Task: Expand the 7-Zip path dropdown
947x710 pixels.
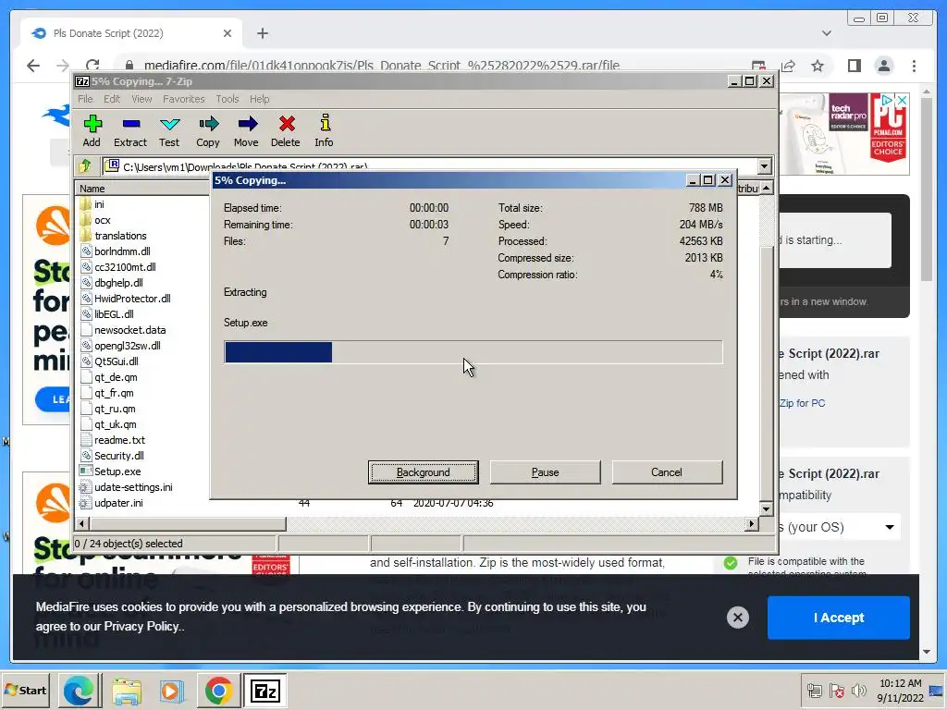Action: pyautogui.click(x=765, y=166)
